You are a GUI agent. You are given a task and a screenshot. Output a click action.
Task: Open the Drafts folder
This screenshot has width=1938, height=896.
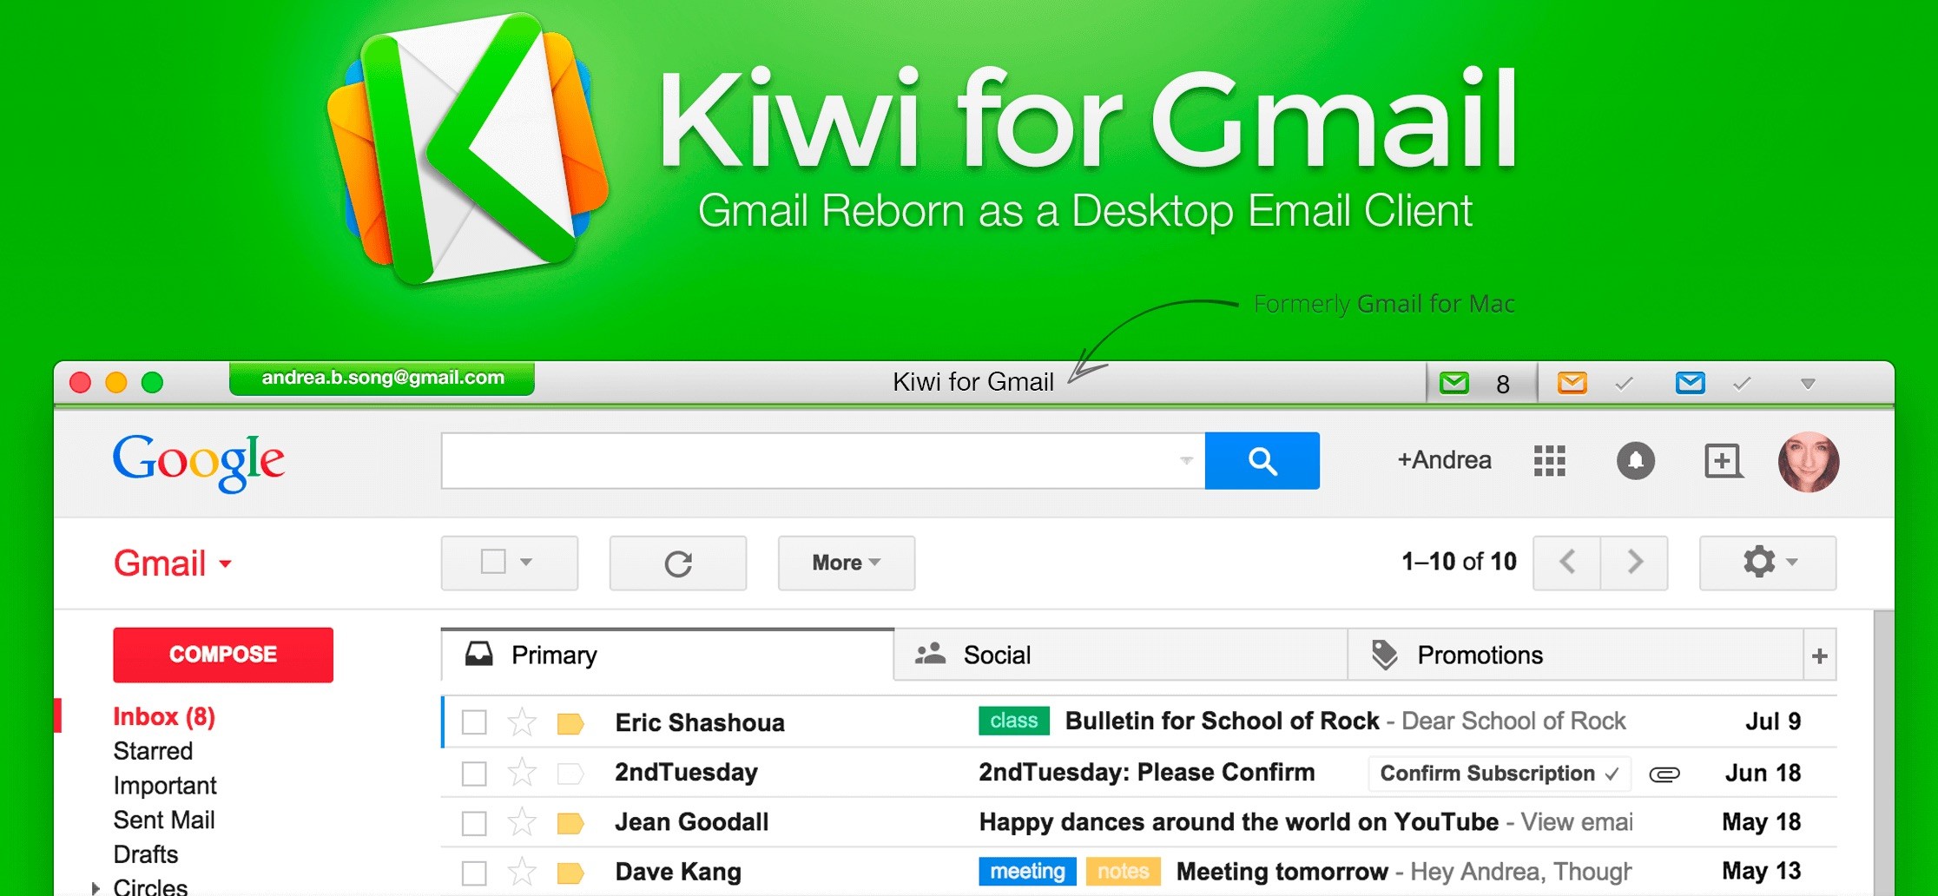pos(146,854)
